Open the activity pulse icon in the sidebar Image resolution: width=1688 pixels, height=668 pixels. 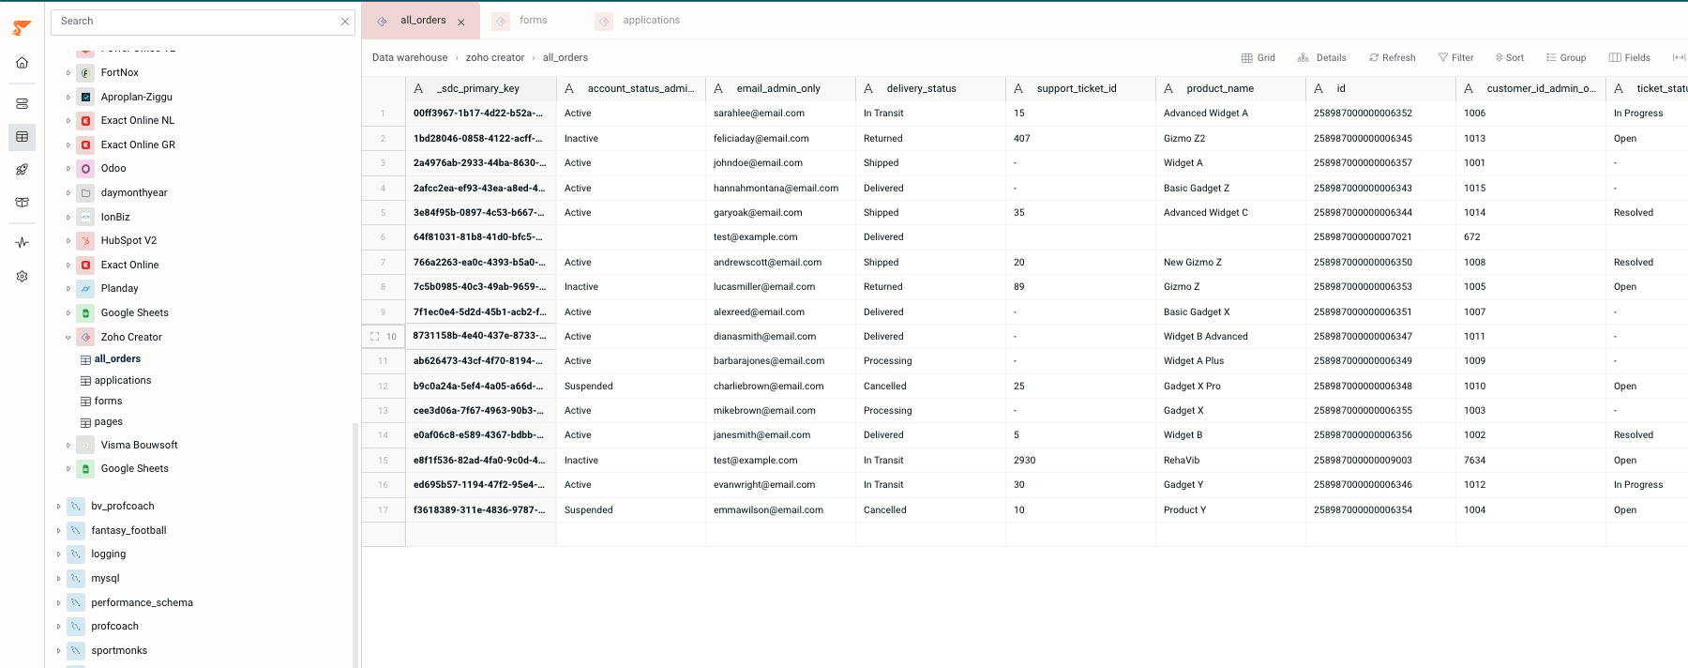click(x=22, y=243)
